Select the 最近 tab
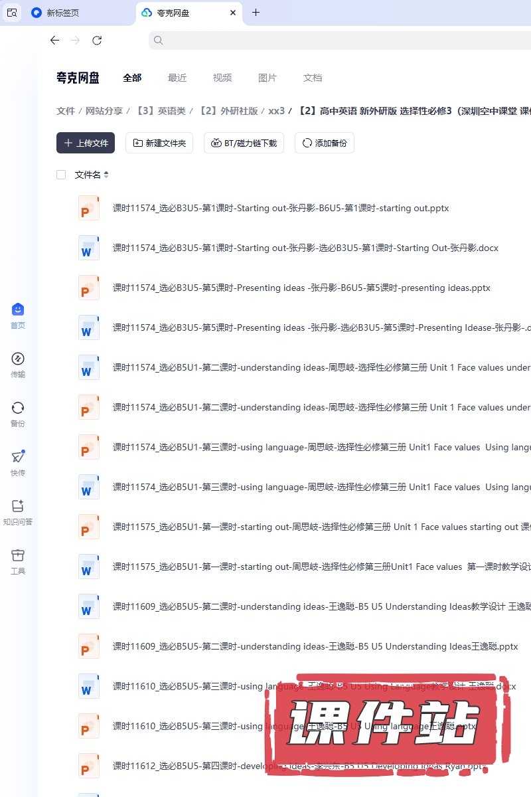The height and width of the screenshot is (797, 531). tap(177, 78)
